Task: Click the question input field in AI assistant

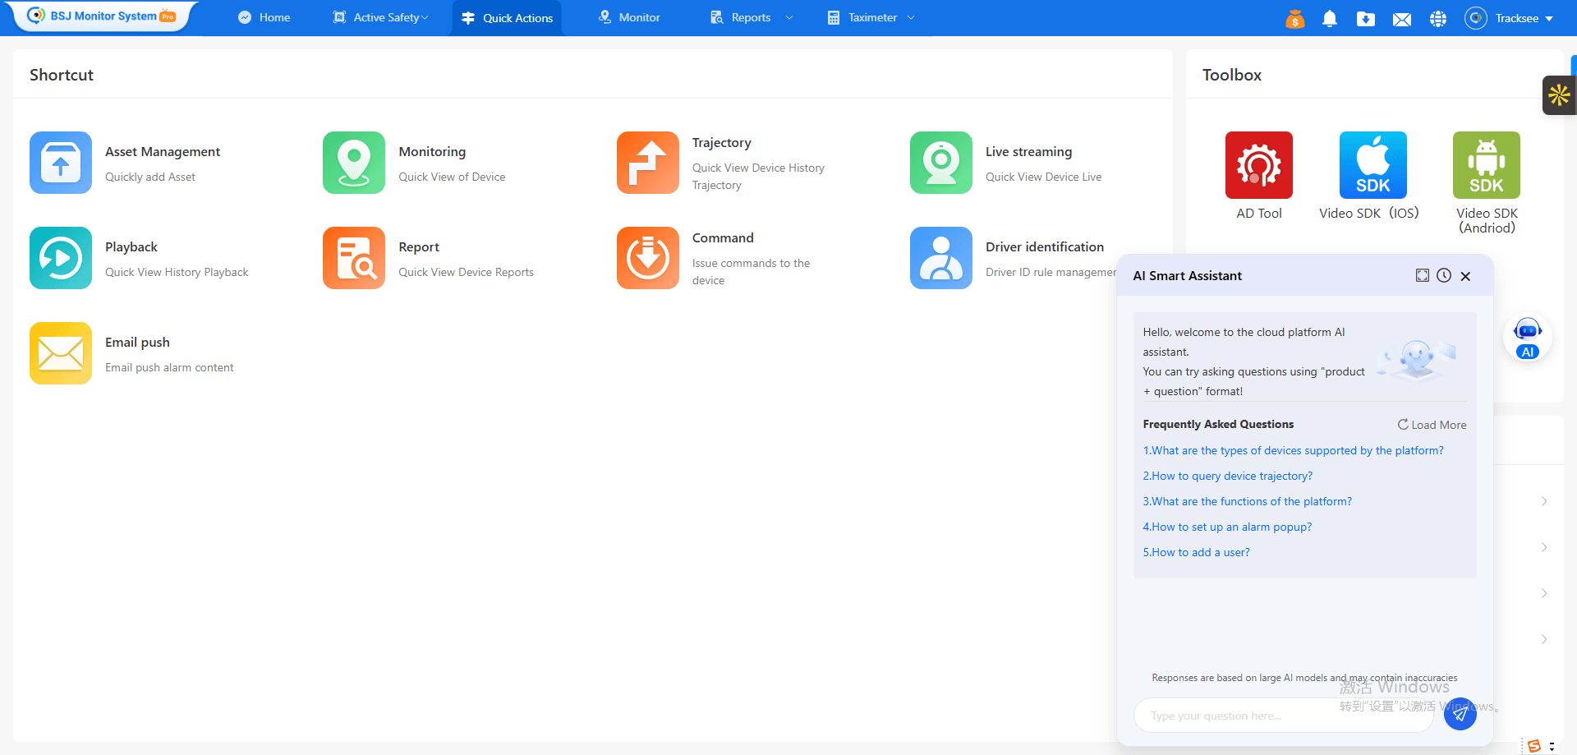Action: click(x=1281, y=716)
